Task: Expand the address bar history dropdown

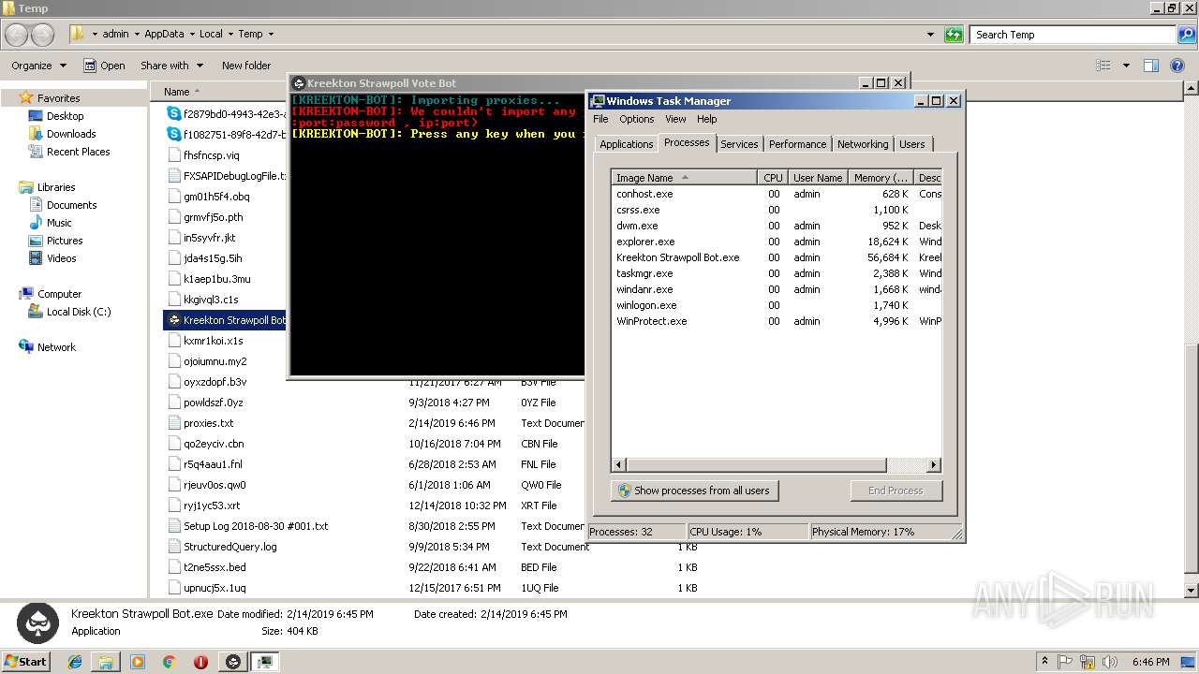Action: coord(930,35)
